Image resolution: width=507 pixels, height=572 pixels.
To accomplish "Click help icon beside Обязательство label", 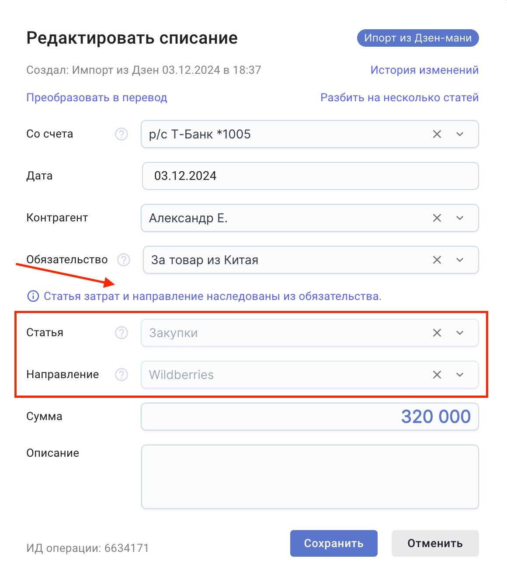I will [124, 260].
